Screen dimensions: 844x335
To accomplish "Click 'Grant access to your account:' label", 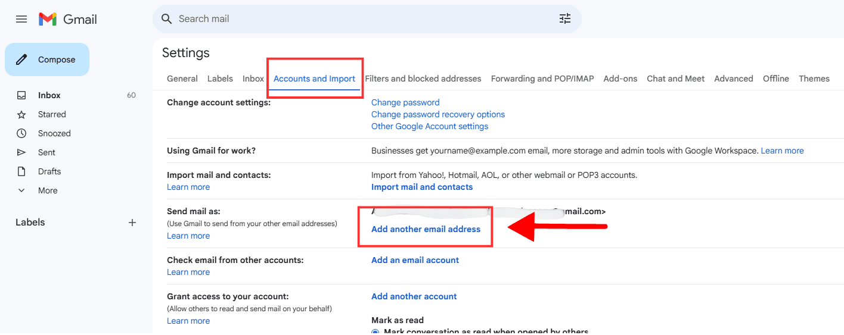I will (228, 296).
